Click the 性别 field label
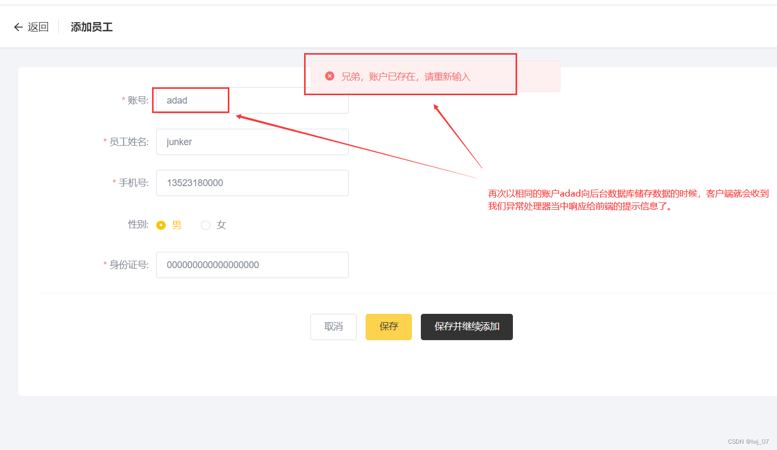 point(138,224)
